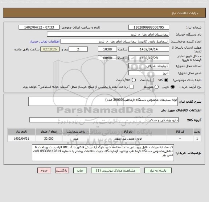Viewport: 209px width, 202px height.
Task: Click the جزئیات اطلاعات نیاز header title
Action: point(185,13)
